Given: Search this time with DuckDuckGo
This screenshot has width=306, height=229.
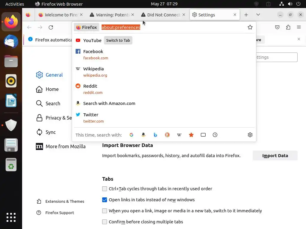Looking at the screenshot, I should (167, 135).
